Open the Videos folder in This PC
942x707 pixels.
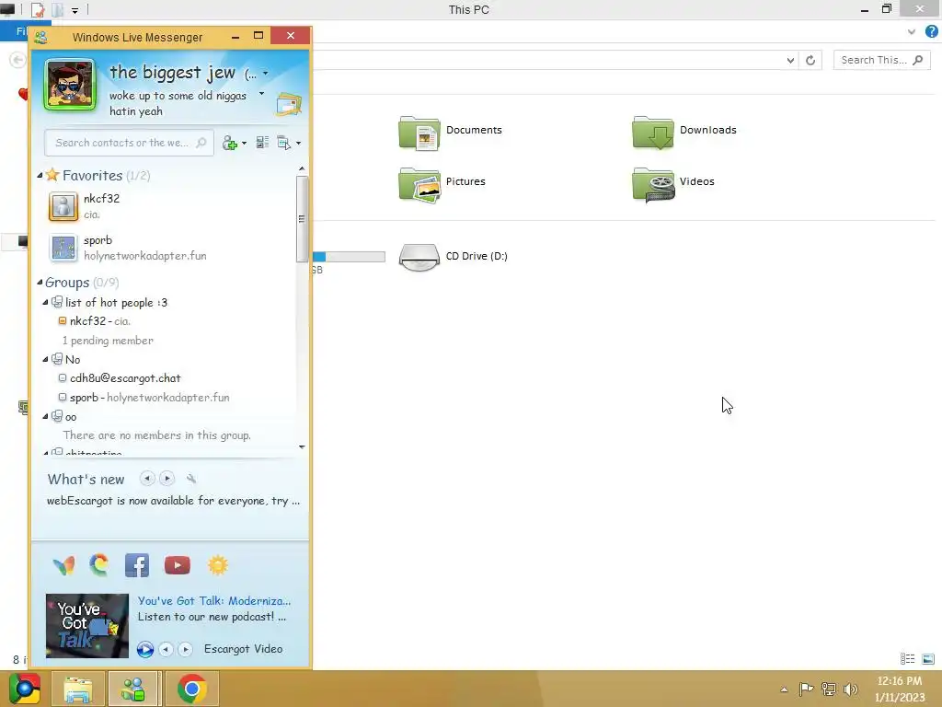674,184
